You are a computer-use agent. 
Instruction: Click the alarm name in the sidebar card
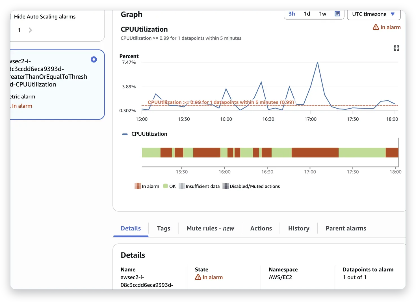click(x=48, y=73)
